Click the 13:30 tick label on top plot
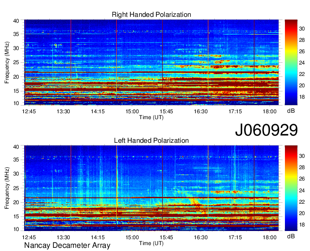Viewport: 310px width, 251px height. (x=63, y=111)
